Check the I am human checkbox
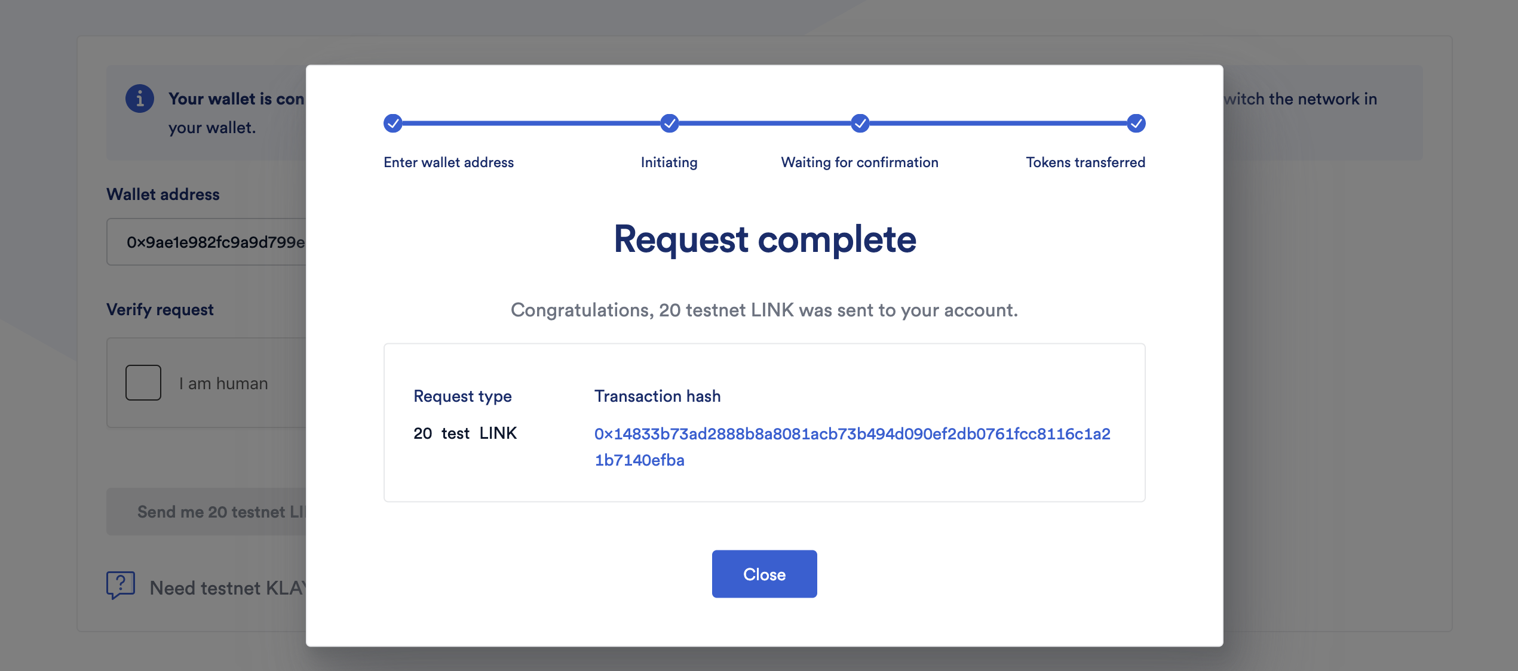This screenshot has width=1518, height=671. (143, 383)
